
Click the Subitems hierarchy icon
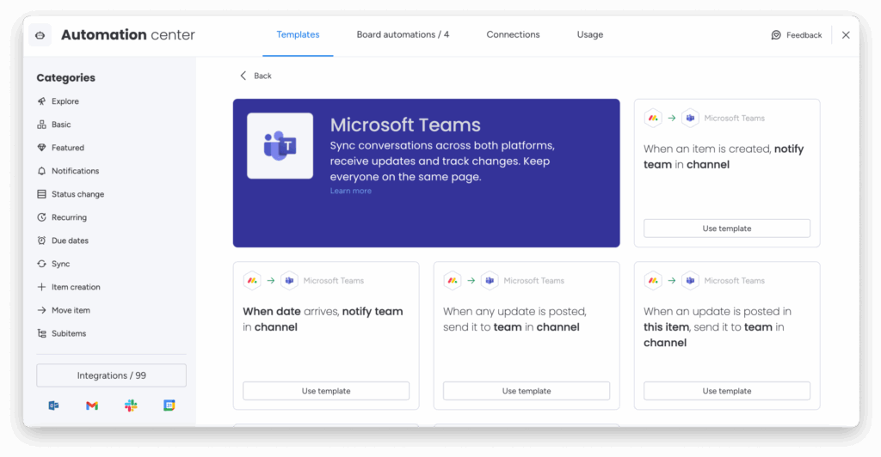coord(41,333)
